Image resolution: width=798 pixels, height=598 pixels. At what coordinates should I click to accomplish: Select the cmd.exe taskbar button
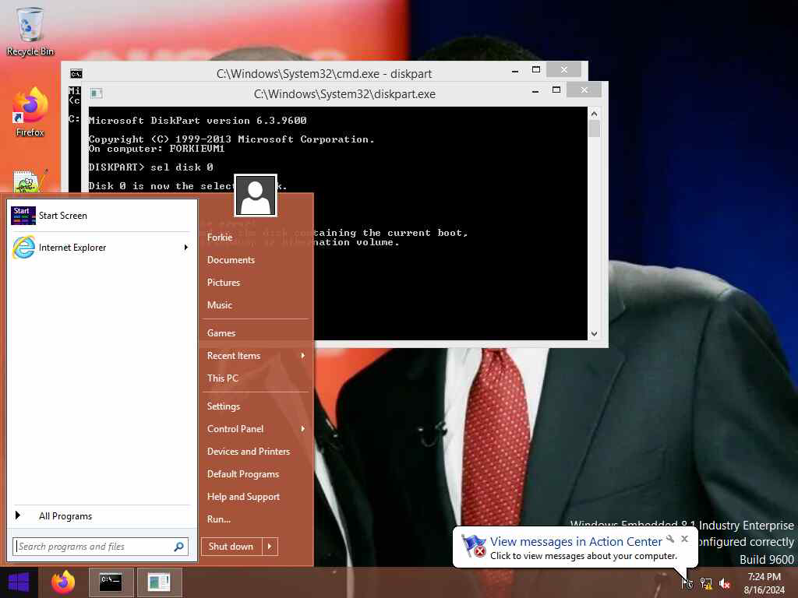pos(111,582)
